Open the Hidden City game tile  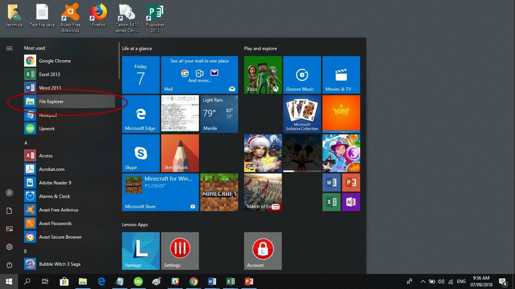pos(263,153)
